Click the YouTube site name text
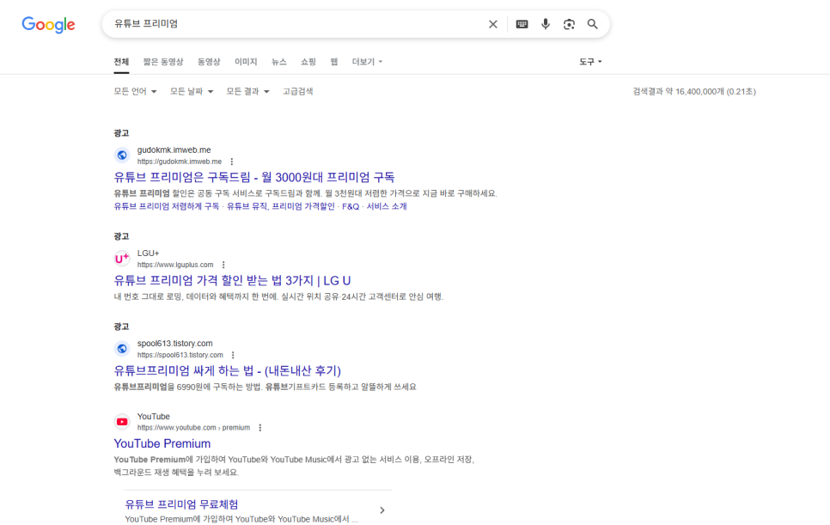The height and width of the screenshot is (525, 830). pyautogui.click(x=154, y=417)
